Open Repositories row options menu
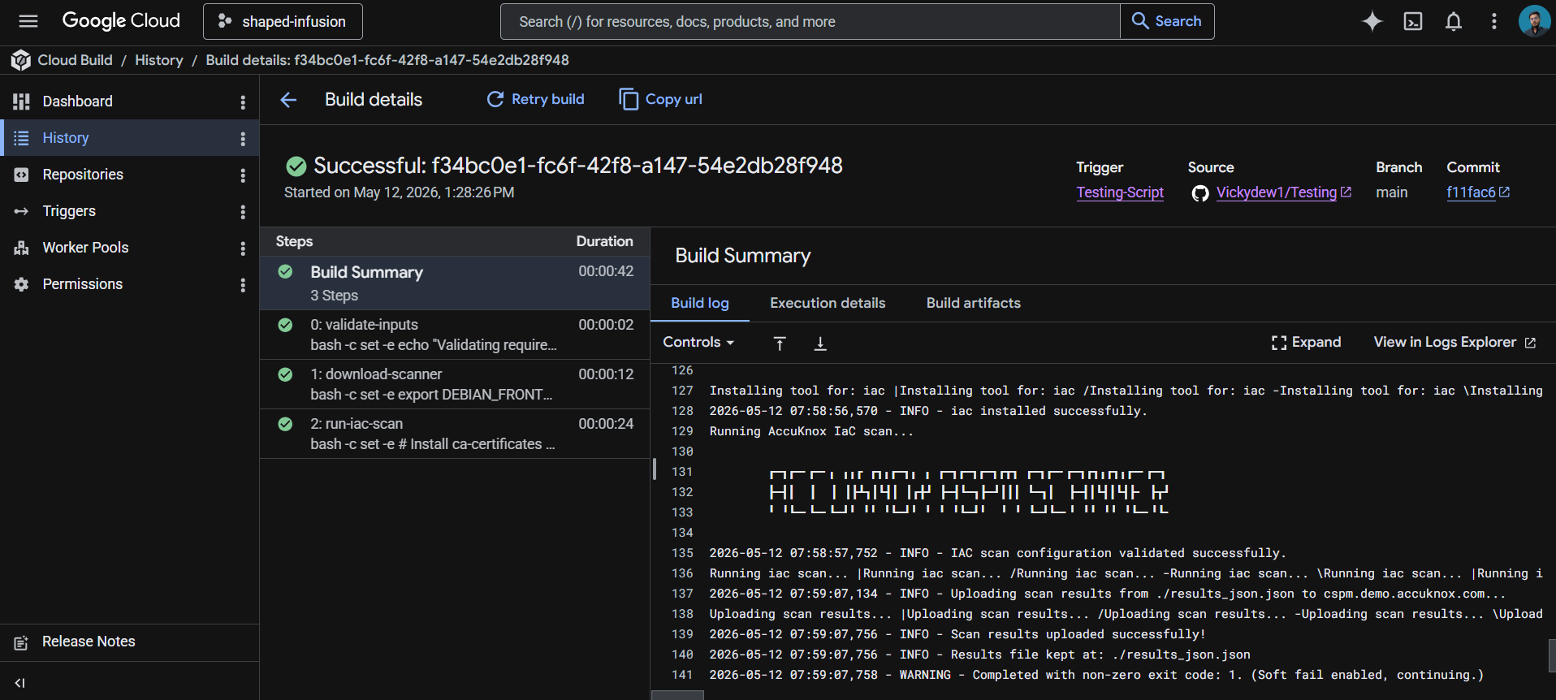Screen dimensions: 1556x700 [243, 175]
